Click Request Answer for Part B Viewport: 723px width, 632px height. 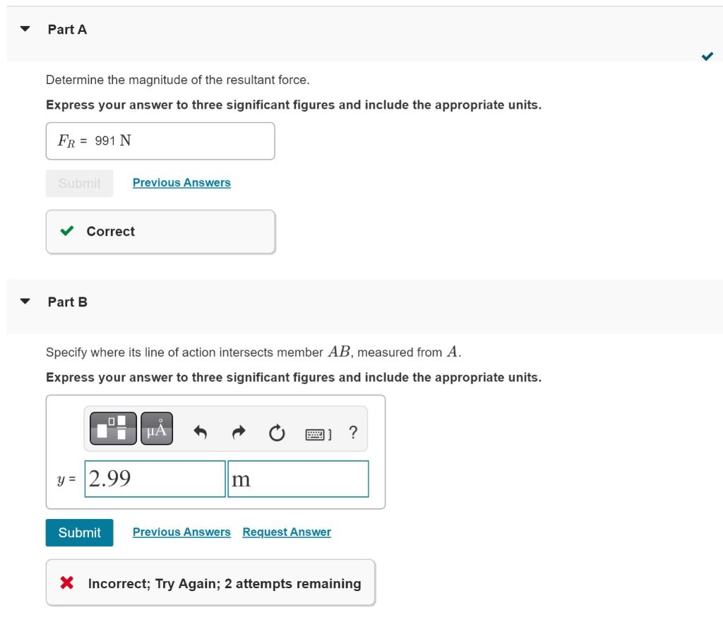[287, 532]
